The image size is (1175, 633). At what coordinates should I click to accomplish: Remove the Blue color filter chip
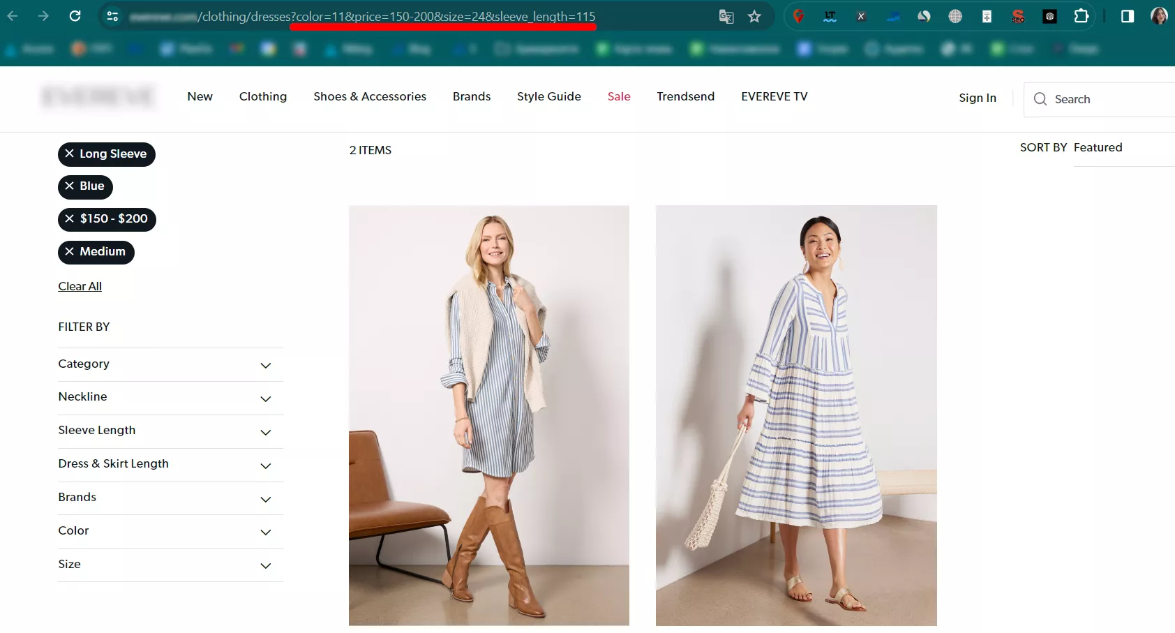(85, 186)
